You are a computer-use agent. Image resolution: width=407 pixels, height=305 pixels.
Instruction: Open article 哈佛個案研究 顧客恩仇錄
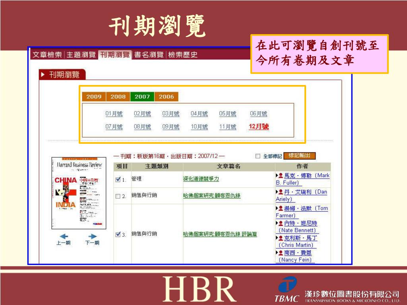(211, 195)
